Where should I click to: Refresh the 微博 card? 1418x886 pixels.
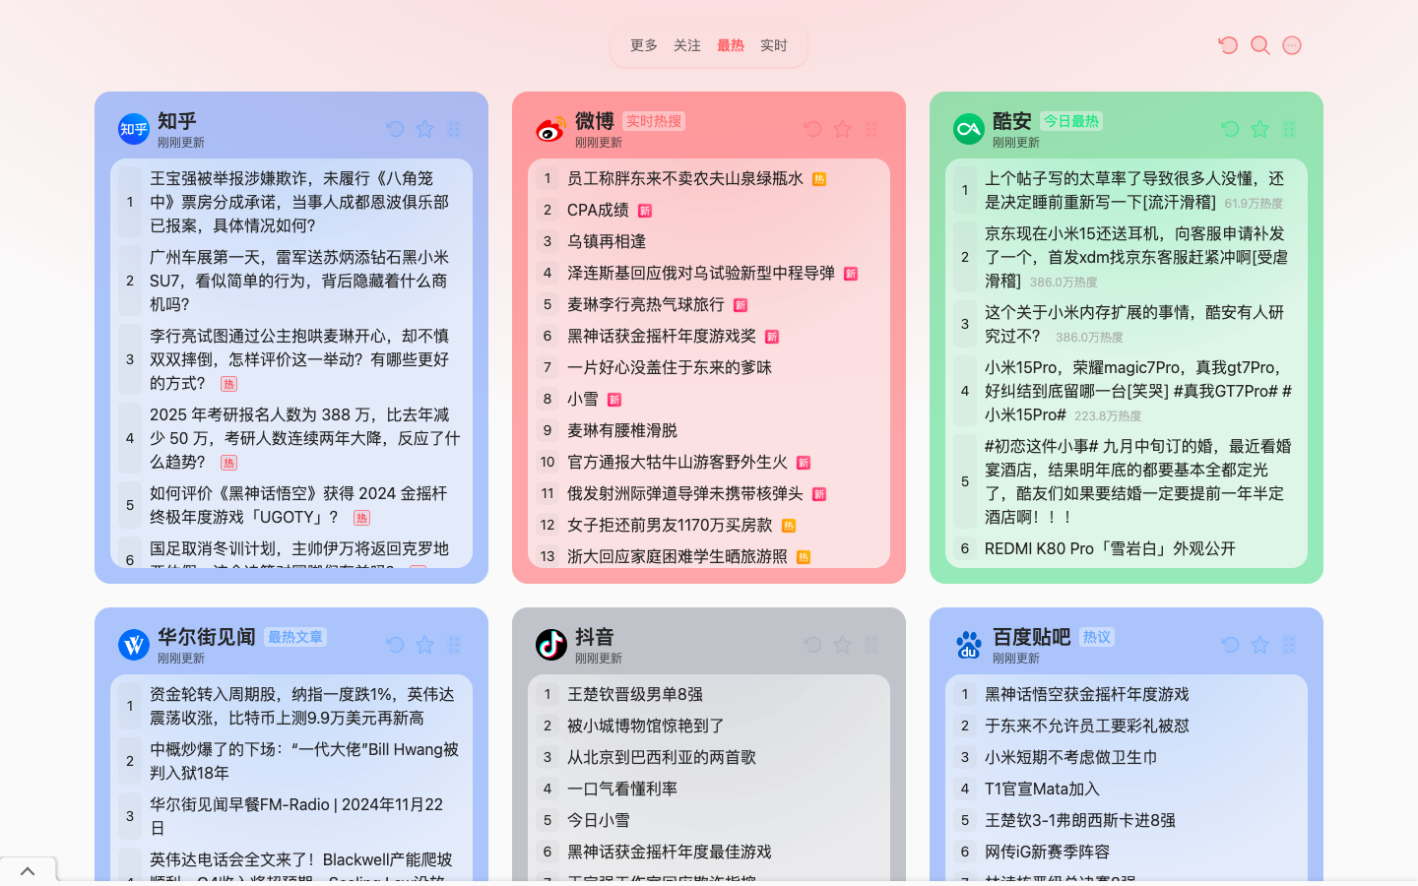[x=812, y=129]
